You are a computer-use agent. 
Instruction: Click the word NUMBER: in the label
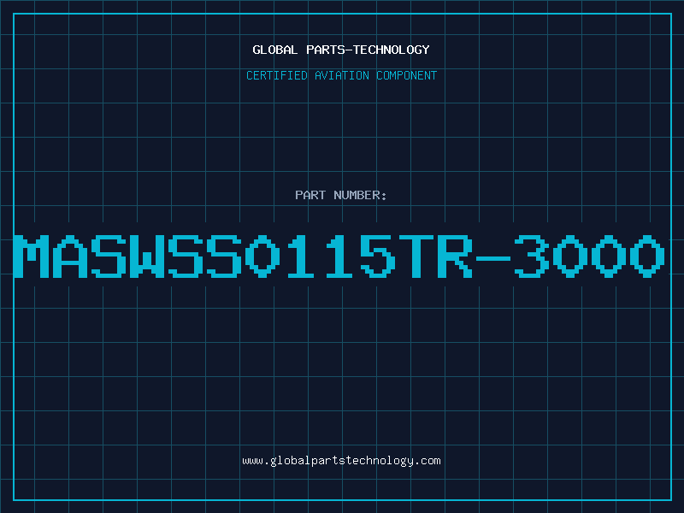pyautogui.click(x=360, y=195)
